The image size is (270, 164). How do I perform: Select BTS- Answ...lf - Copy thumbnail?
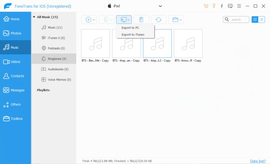click(188, 43)
